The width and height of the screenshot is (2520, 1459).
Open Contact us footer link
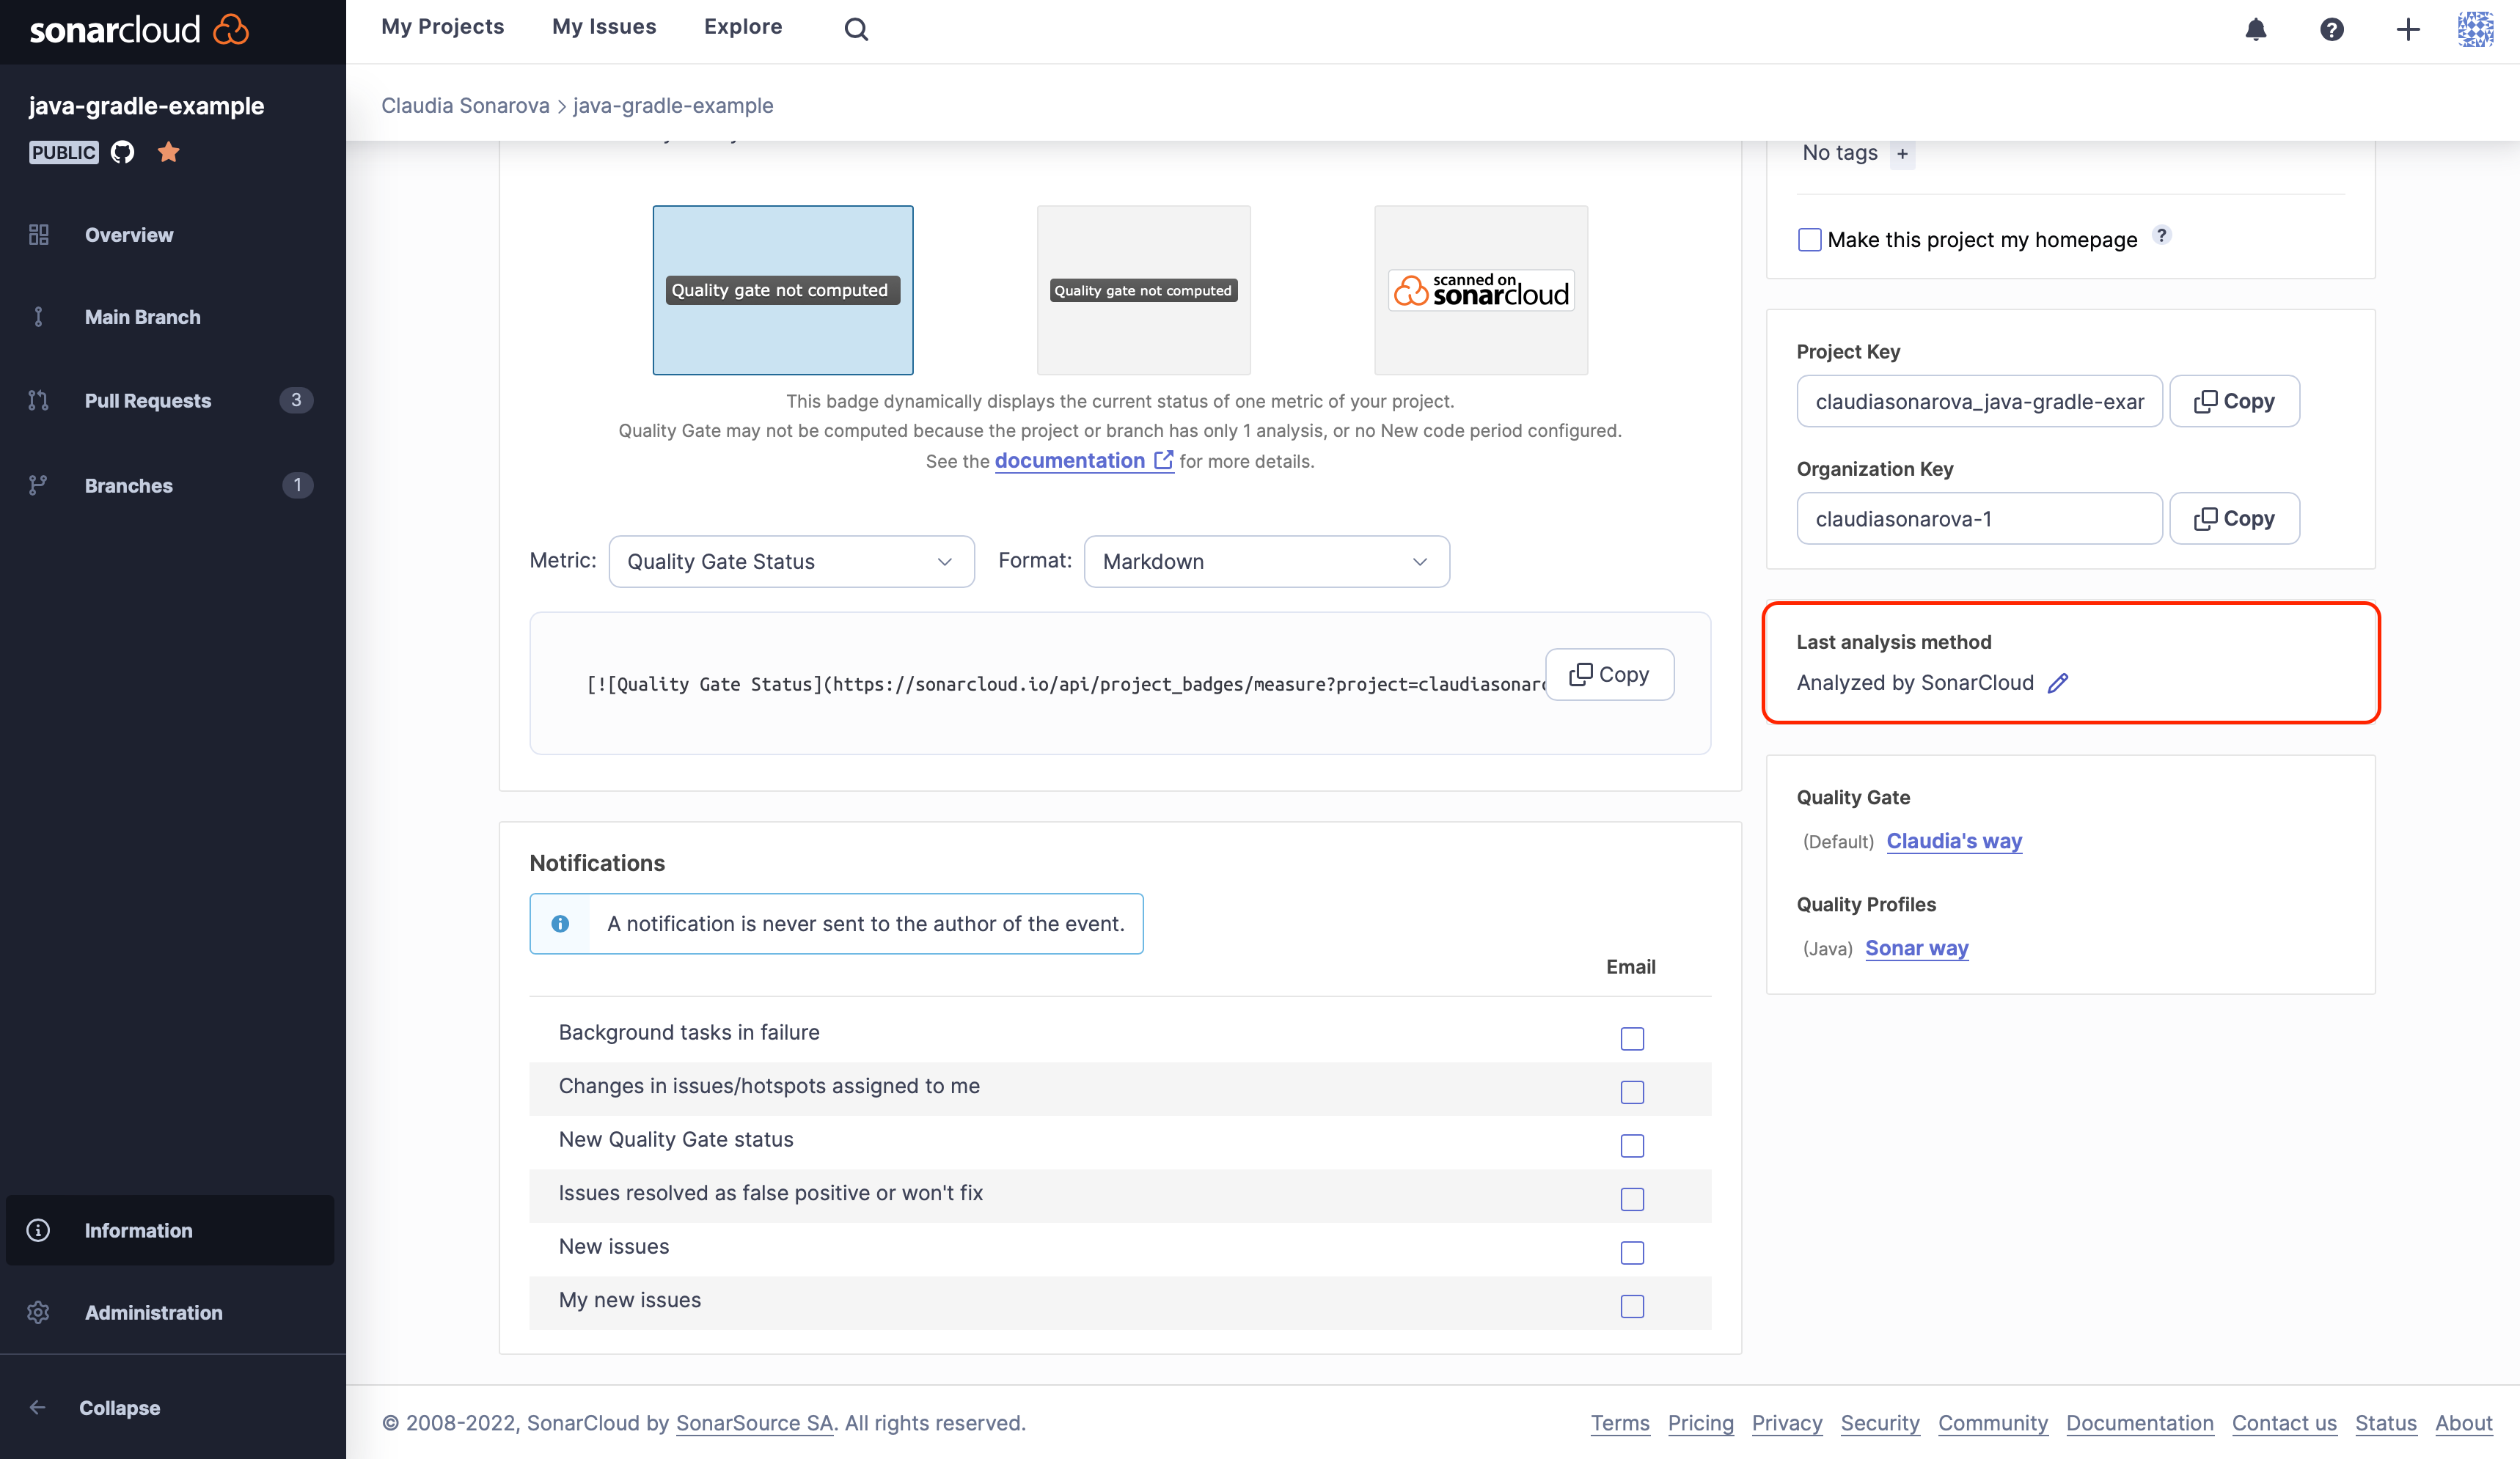2284,1423
